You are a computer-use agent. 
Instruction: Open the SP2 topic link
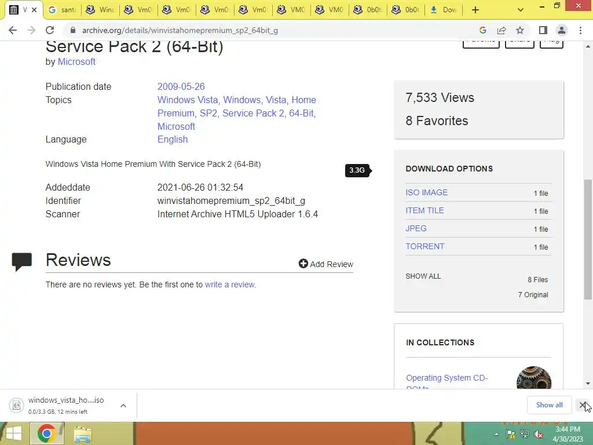tap(208, 113)
